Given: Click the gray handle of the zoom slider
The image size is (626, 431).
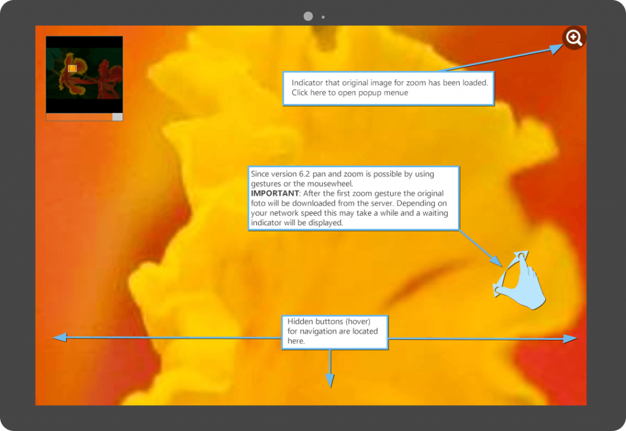Looking at the screenshot, I should point(117,117).
